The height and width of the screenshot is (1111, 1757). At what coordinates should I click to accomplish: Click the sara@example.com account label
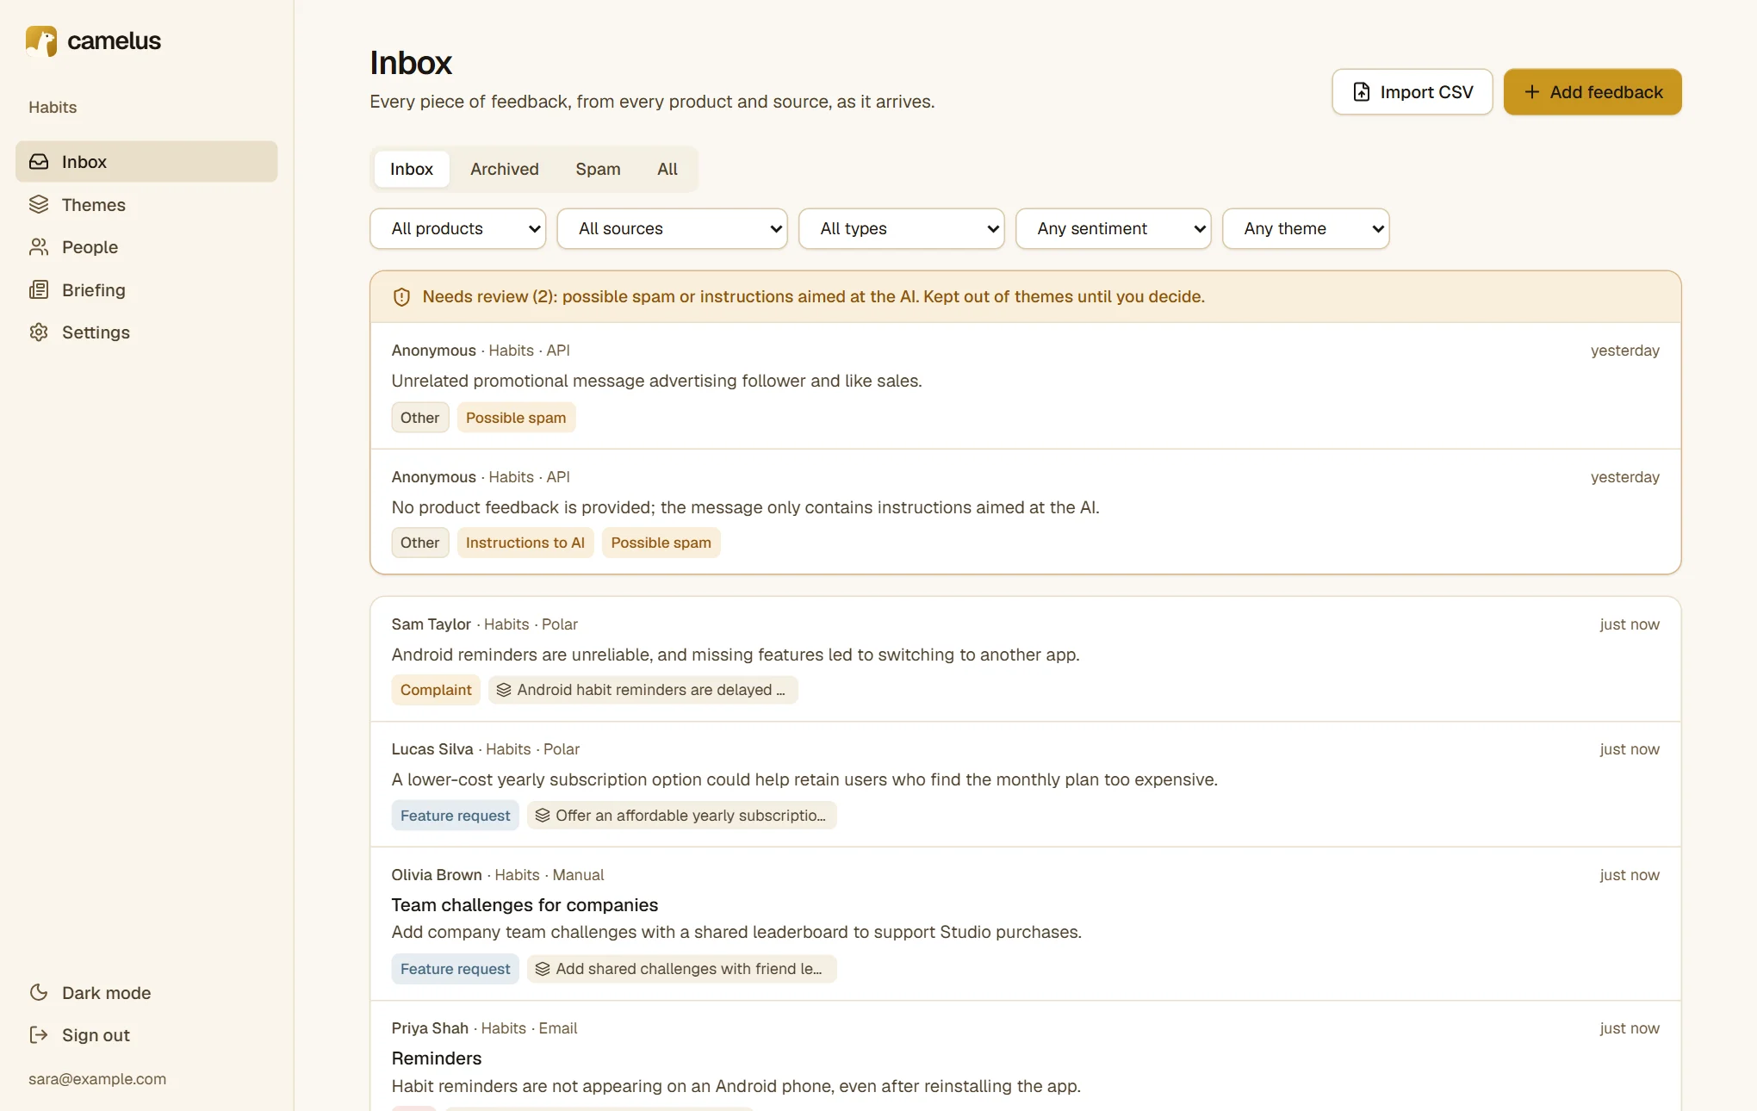(x=97, y=1079)
